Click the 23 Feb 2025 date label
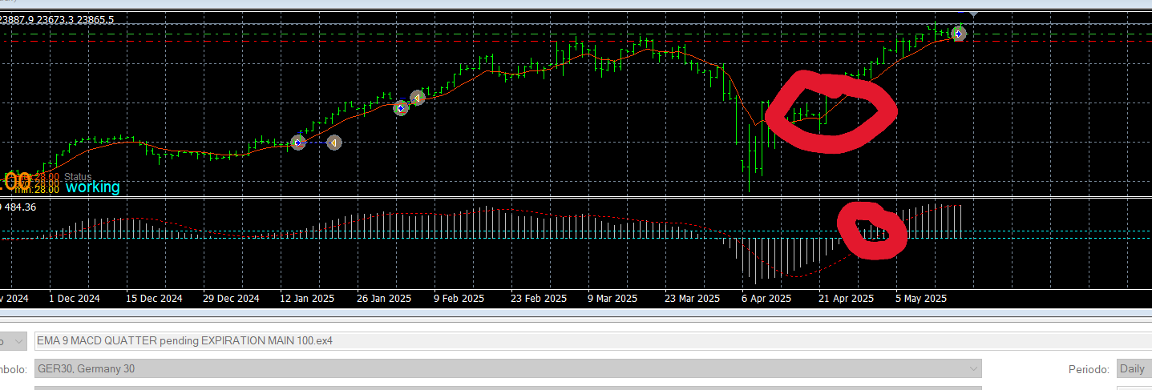Screen dimensions: 1152x390 539,299
